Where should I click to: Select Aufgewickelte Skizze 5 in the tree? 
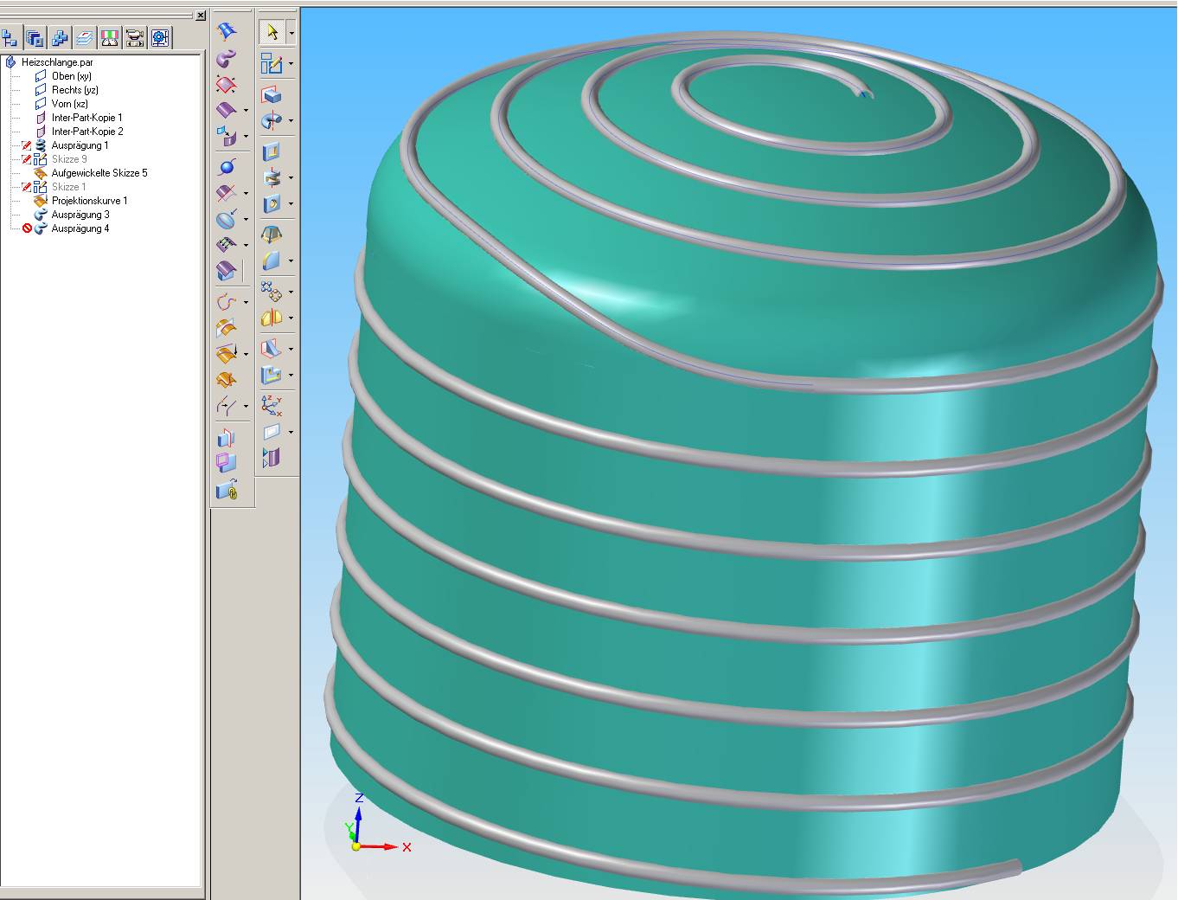99,173
